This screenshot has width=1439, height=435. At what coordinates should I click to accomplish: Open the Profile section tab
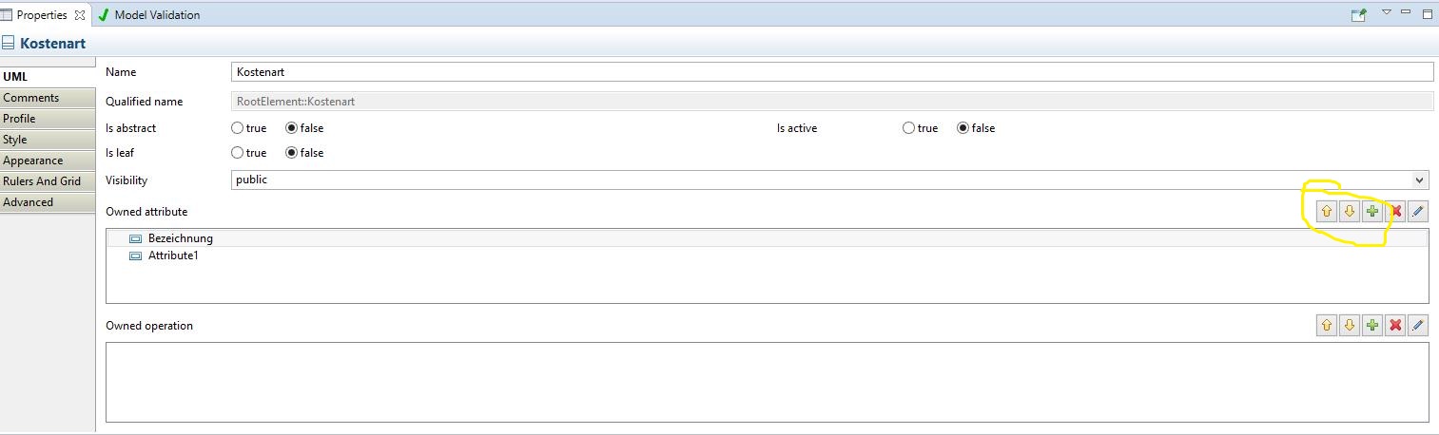[48, 119]
